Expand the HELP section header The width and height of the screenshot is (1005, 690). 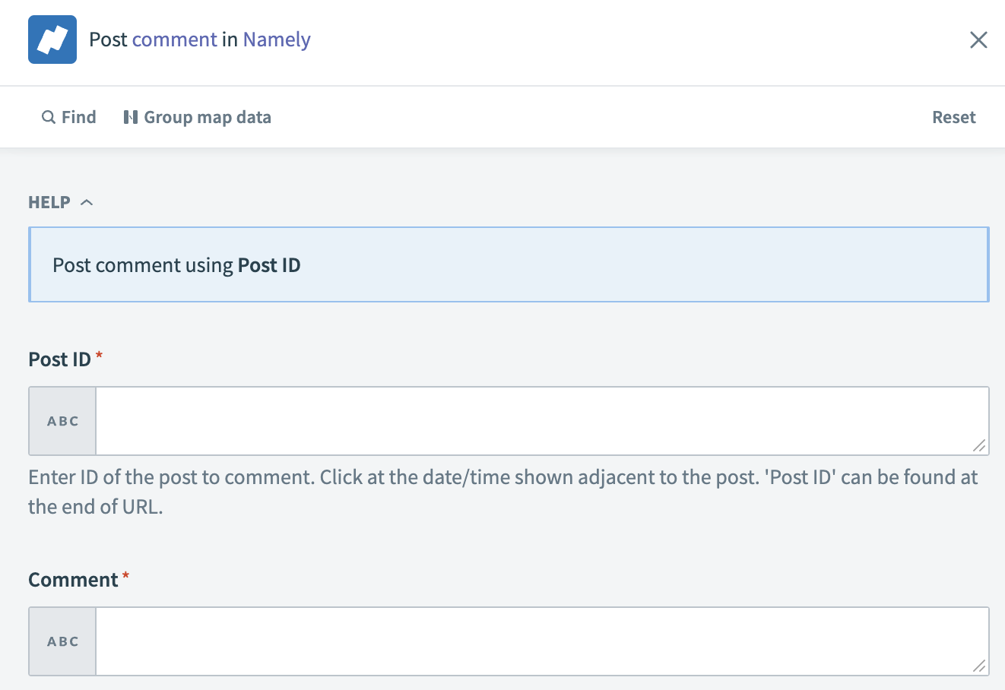pyautogui.click(x=48, y=201)
